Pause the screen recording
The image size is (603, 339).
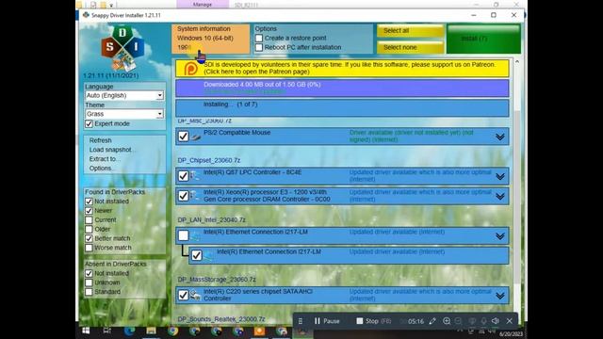coord(327,321)
